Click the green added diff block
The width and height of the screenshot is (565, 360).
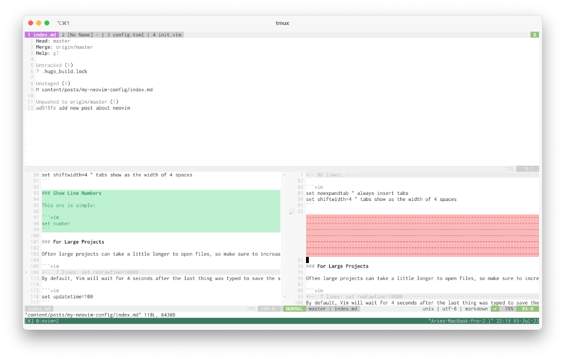click(160, 211)
